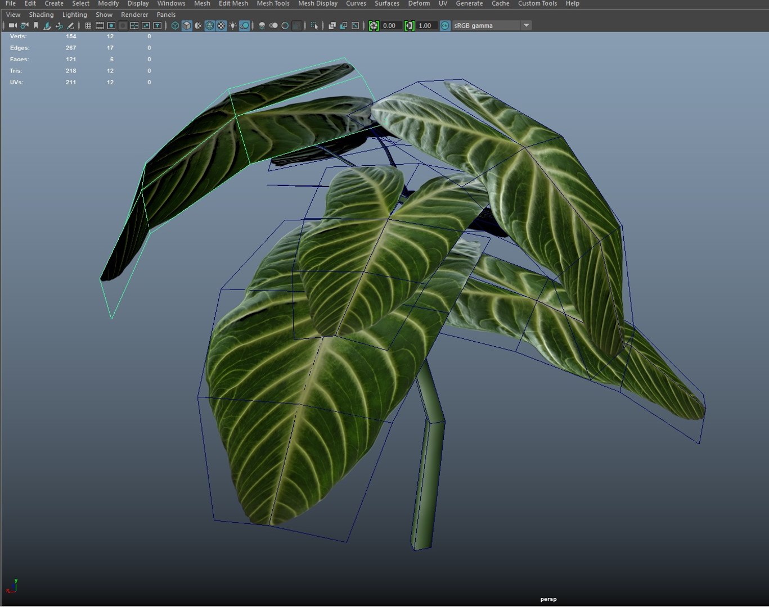Toggle the Field Chart icon
The image size is (769, 607).
tap(134, 25)
